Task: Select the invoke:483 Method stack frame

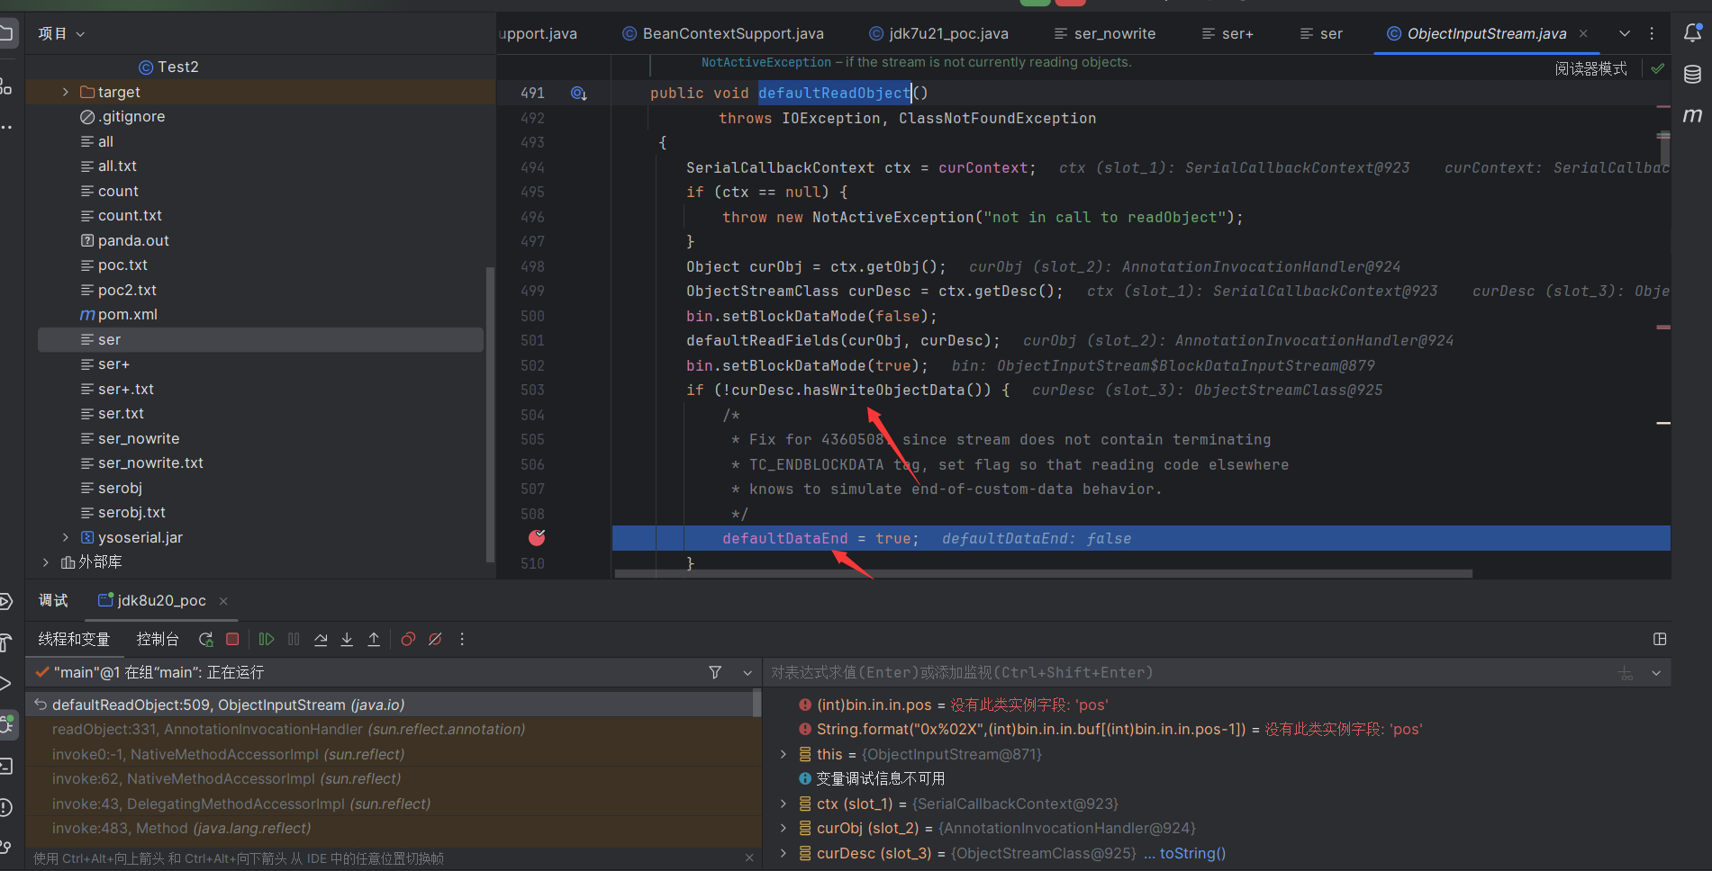Action: click(x=394, y=828)
